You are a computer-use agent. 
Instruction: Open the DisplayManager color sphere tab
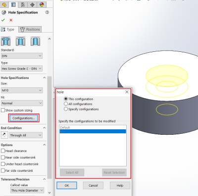click(42, 4)
